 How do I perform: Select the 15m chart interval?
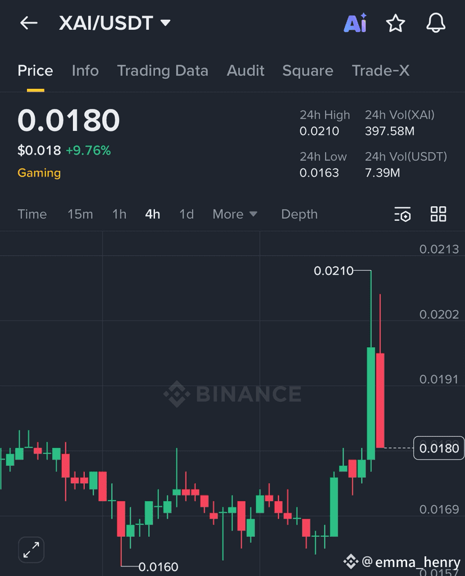tap(80, 214)
